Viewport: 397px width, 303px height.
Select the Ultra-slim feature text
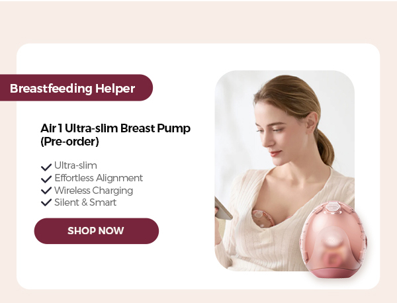point(75,165)
